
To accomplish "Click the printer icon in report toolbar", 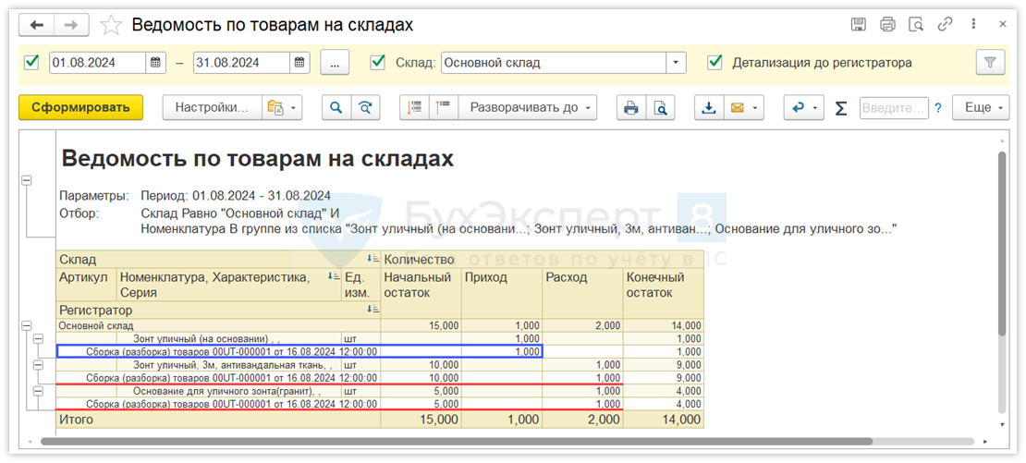I will (x=631, y=108).
